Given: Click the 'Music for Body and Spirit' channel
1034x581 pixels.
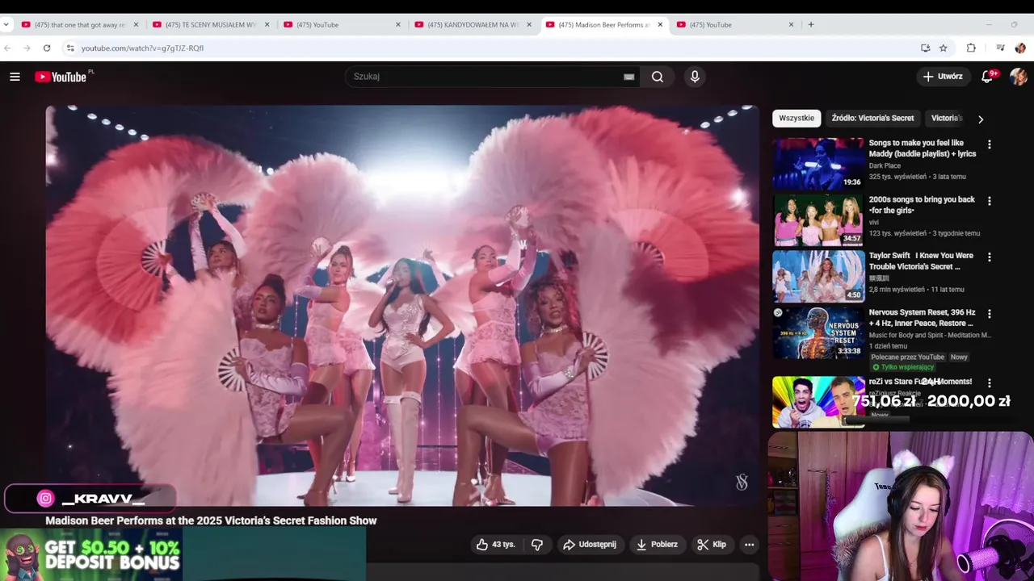Looking at the screenshot, I should click(930, 335).
